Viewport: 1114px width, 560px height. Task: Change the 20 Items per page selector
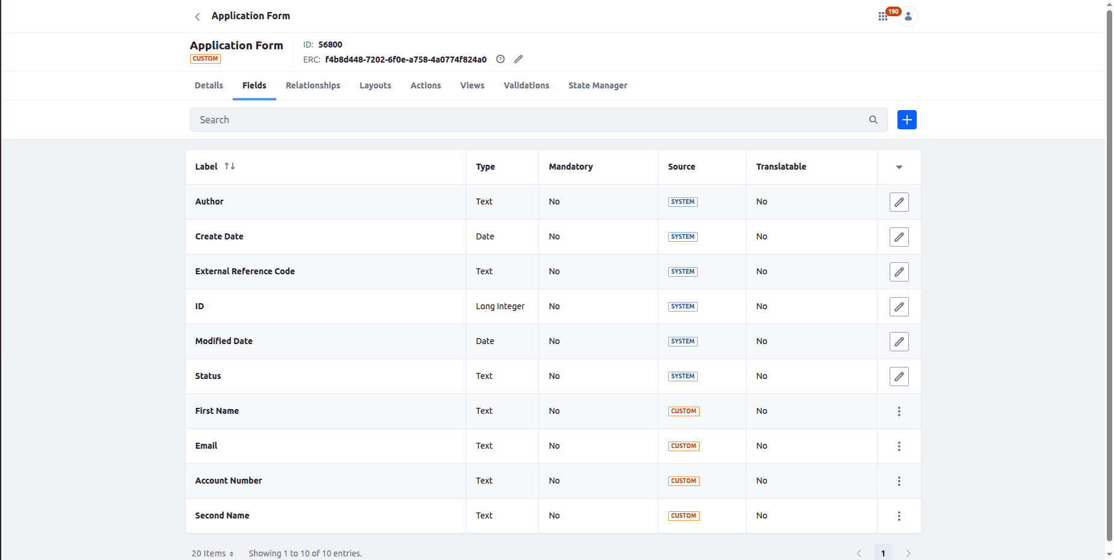pyautogui.click(x=212, y=553)
